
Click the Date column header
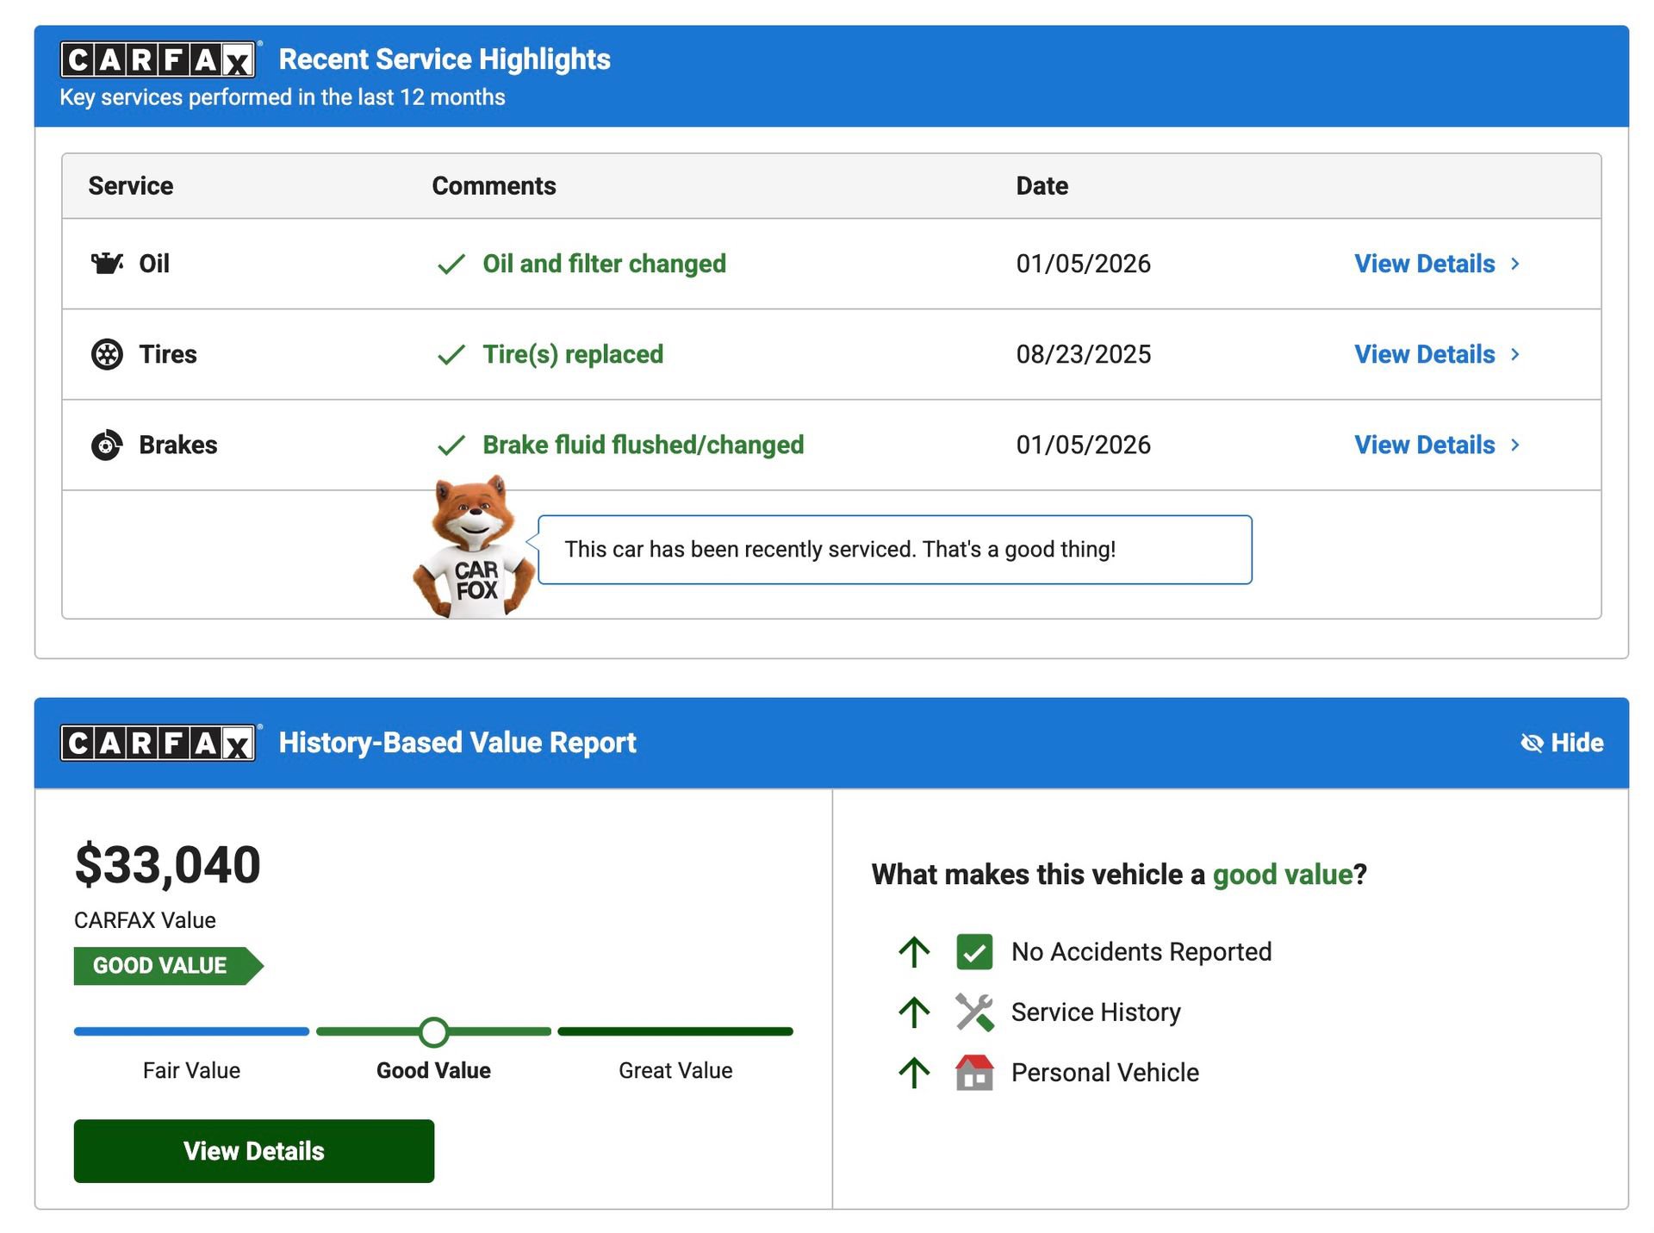[1042, 186]
